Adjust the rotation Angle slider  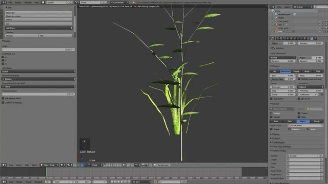pyautogui.click(x=38, y=50)
